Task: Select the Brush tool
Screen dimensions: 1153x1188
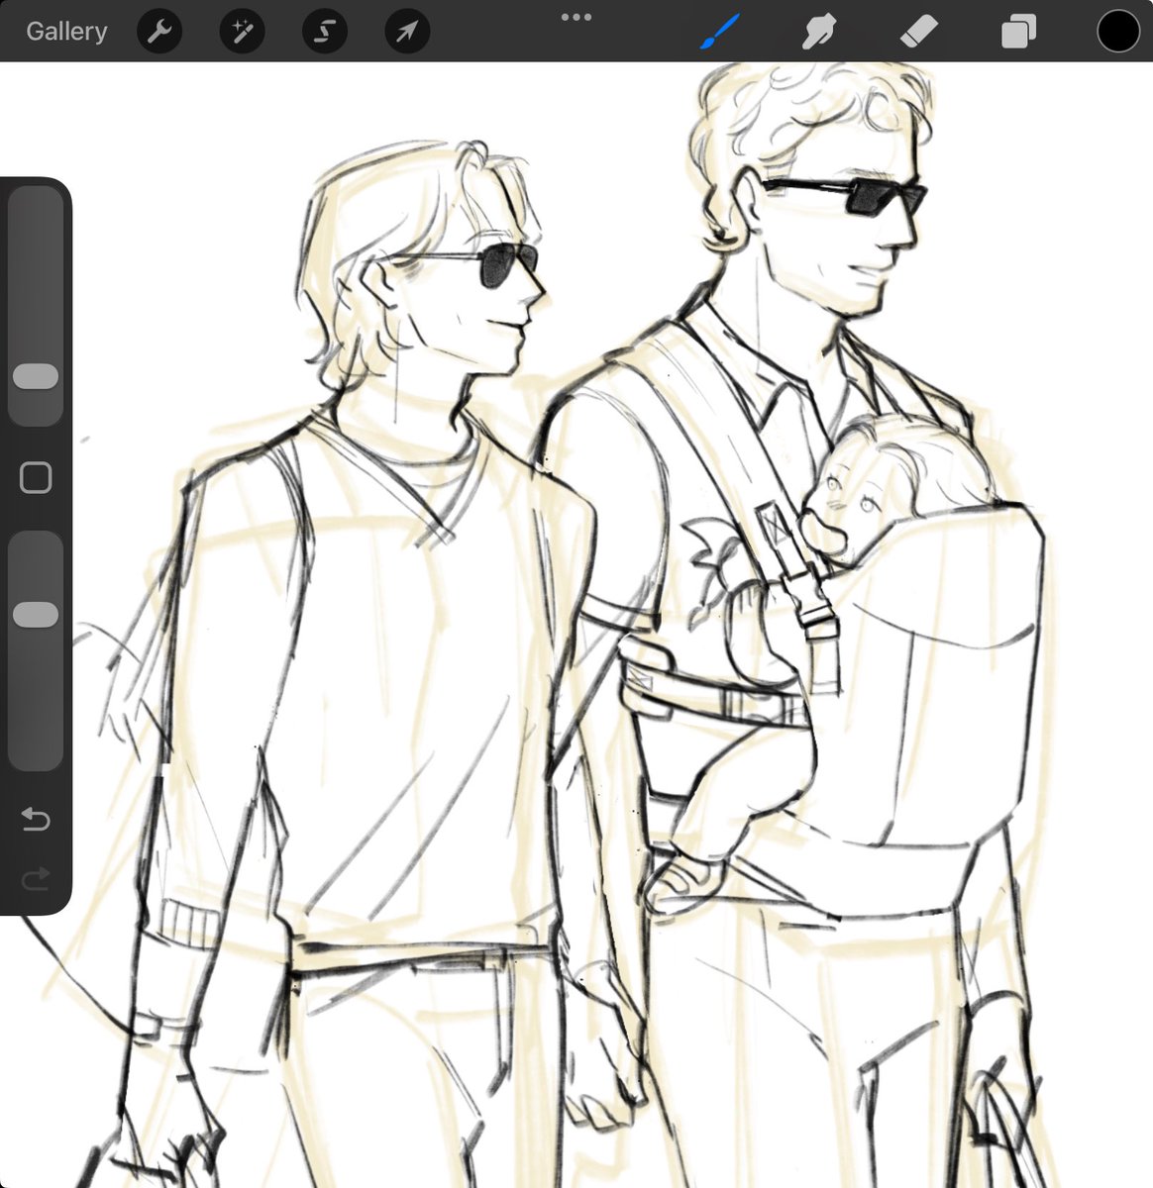Action: pyautogui.click(x=720, y=32)
